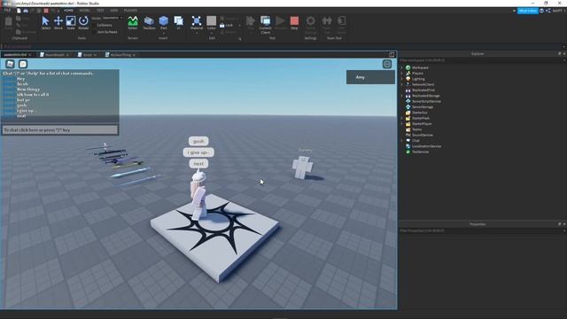Open Team Test button

(x=327, y=25)
